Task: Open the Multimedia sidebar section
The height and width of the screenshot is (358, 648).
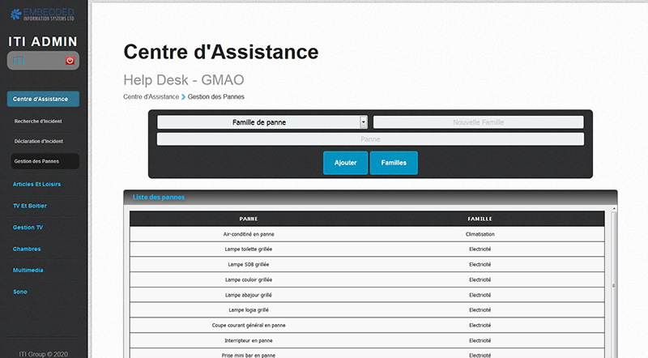Action: (x=28, y=270)
